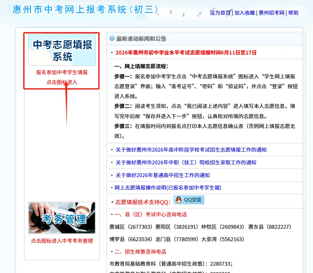Image resolution: width=313 pixels, height=273 pixels.
Task: Click 惠东县（8822227）phone entry
Action: 270,227
